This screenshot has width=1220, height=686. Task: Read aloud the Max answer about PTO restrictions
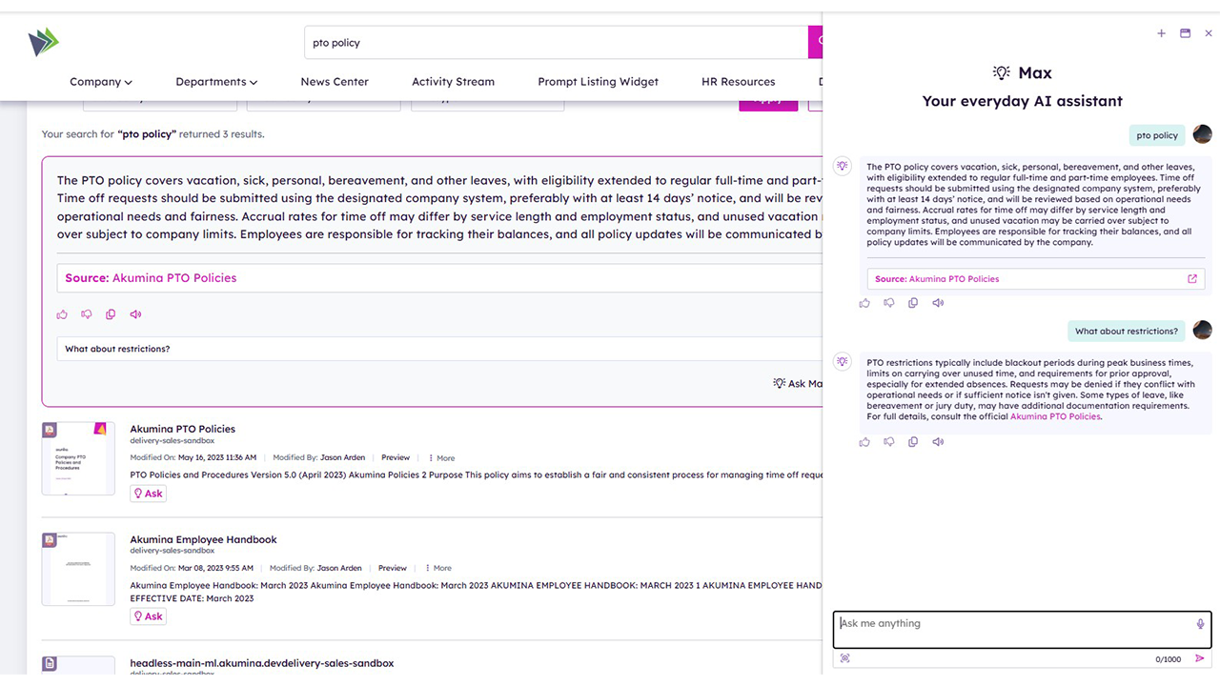coord(938,442)
